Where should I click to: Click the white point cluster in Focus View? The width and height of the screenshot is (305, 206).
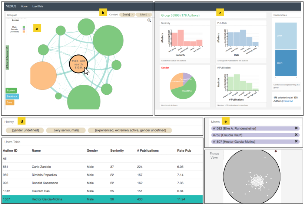point(257,181)
